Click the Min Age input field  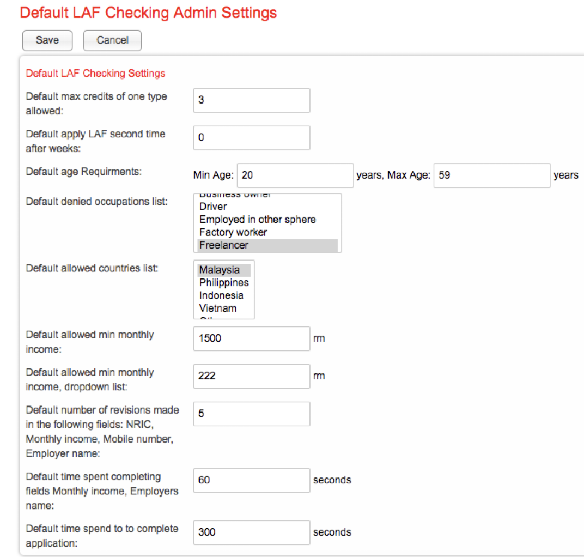[295, 175]
